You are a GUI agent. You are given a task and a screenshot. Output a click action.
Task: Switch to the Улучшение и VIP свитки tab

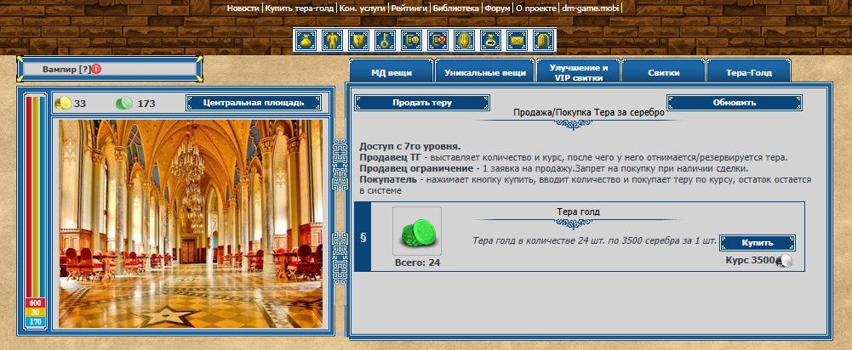coord(578,72)
